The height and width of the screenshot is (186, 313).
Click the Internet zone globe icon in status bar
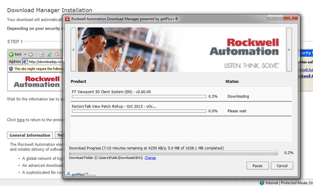click(262, 183)
